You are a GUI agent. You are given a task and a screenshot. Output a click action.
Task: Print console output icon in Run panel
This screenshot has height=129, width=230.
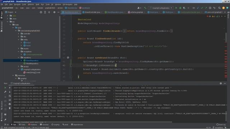(10, 104)
